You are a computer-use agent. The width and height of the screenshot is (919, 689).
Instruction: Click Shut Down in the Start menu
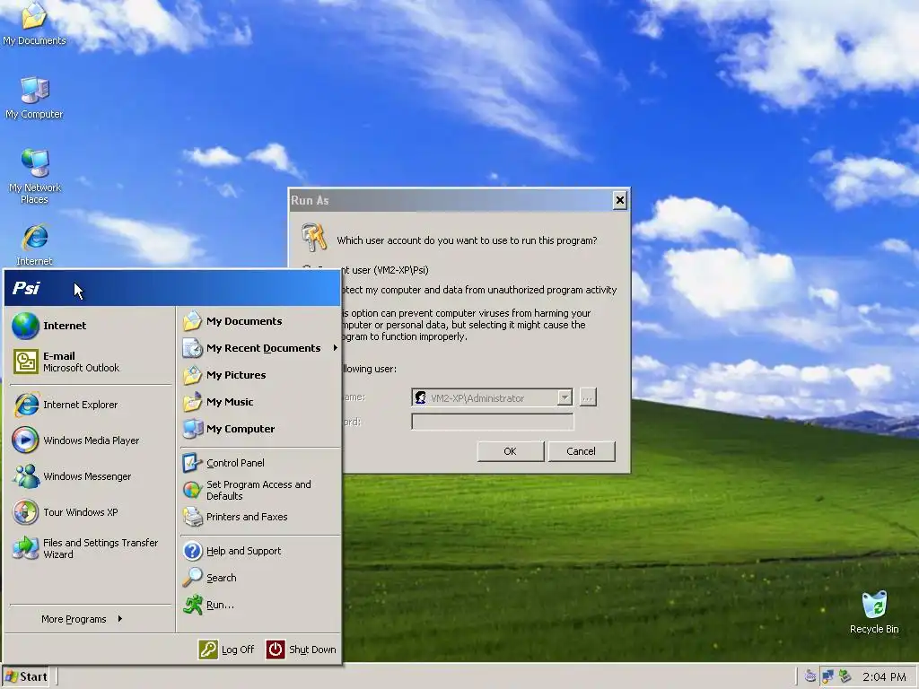(302, 650)
